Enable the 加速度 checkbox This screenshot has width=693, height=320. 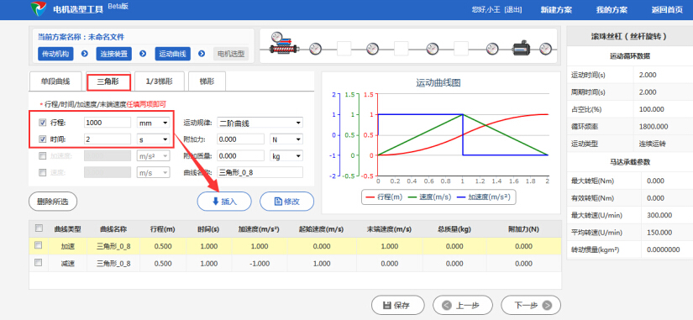(x=43, y=155)
